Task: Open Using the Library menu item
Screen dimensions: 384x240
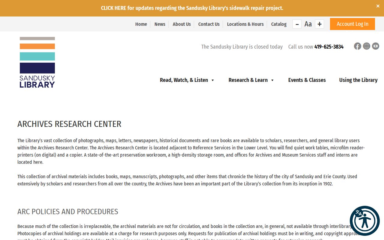Action: click(x=358, y=80)
